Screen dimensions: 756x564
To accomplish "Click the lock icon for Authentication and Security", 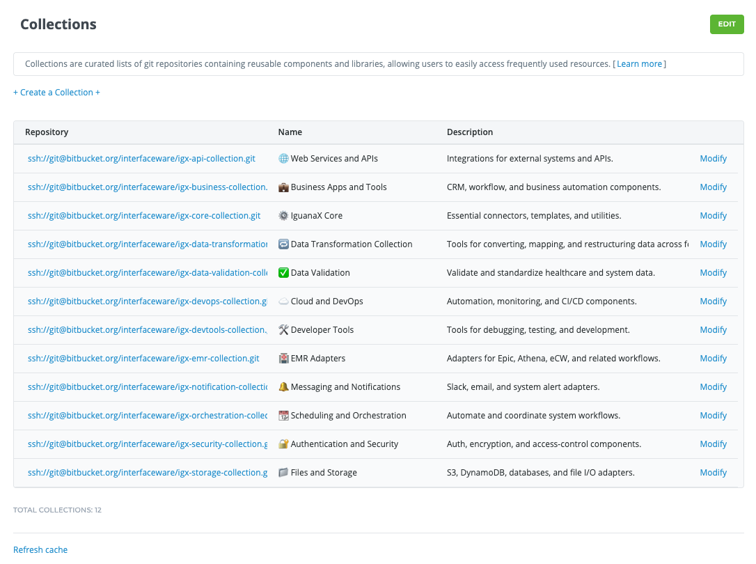I will [x=283, y=444].
